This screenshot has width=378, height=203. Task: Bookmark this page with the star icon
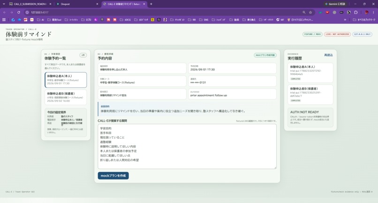(310, 12)
